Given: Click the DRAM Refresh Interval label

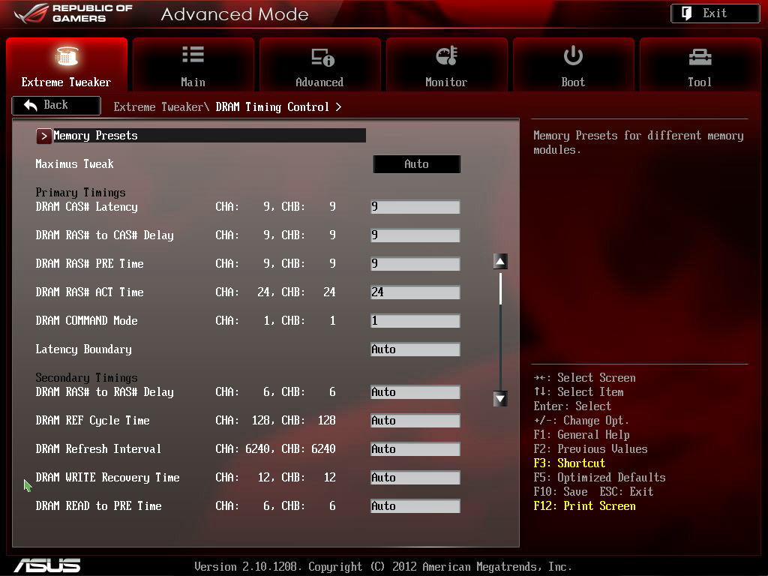Looking at the screenshot, I should pos(98,448).
